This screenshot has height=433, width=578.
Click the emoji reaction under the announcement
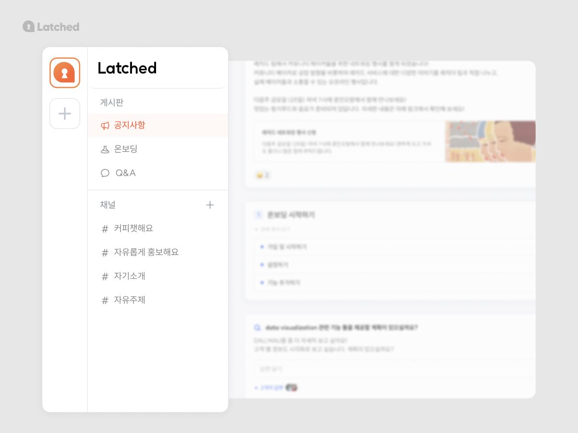click(x=262, y=175)
